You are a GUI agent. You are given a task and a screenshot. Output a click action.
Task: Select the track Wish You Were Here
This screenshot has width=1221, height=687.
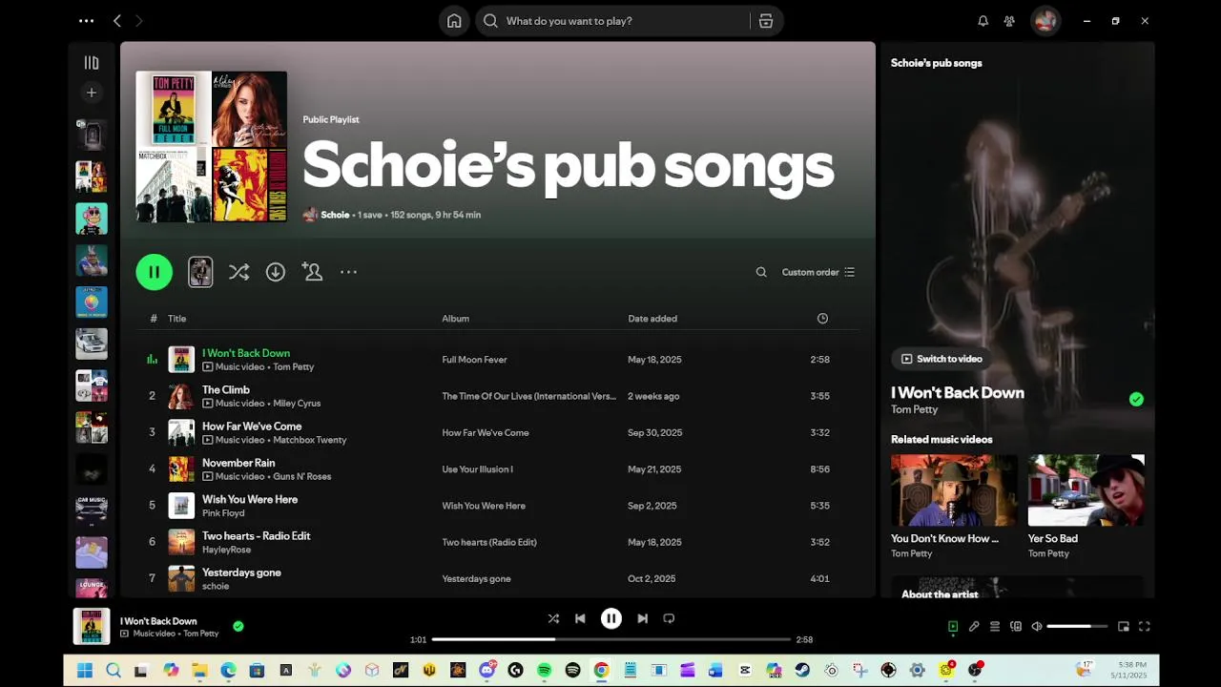click(250, 499)
